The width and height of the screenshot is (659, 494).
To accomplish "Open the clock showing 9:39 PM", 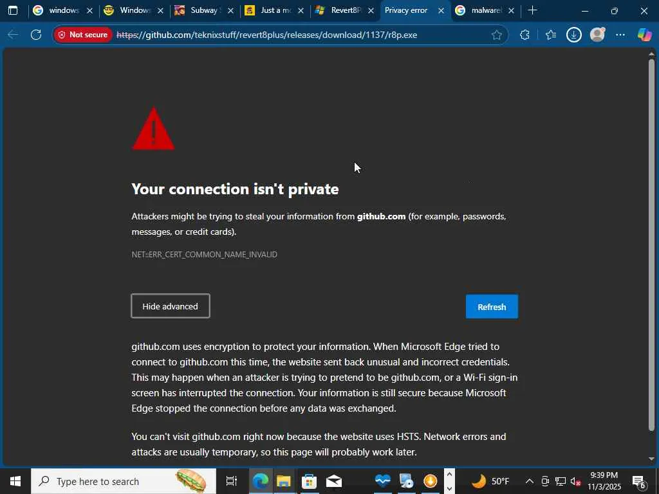I will 604,481.
